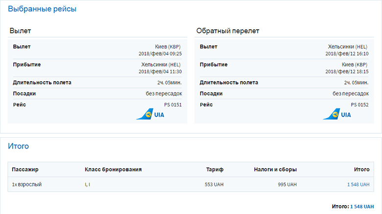Click return arrival time 2018/фев/12 18:15
This screenshot has height=214, width=382.
[346, 71]
